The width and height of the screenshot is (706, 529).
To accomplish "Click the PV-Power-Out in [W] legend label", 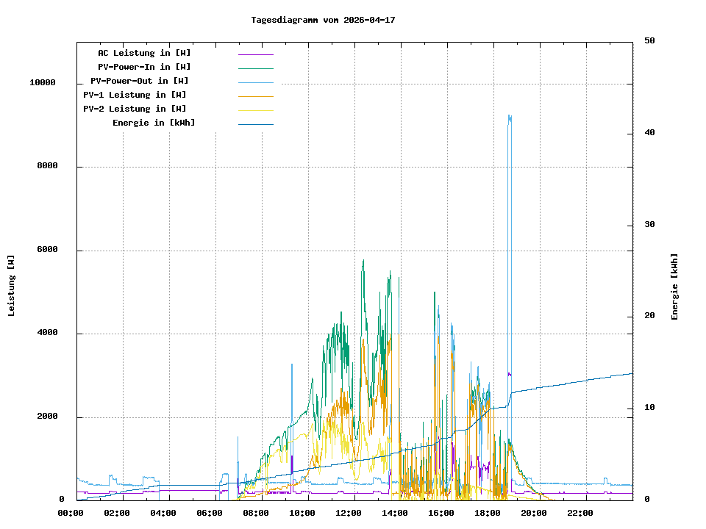I will coord(140,81).
